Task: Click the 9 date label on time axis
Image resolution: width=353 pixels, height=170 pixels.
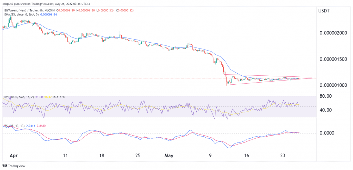Action: click(x=210, y=156)
